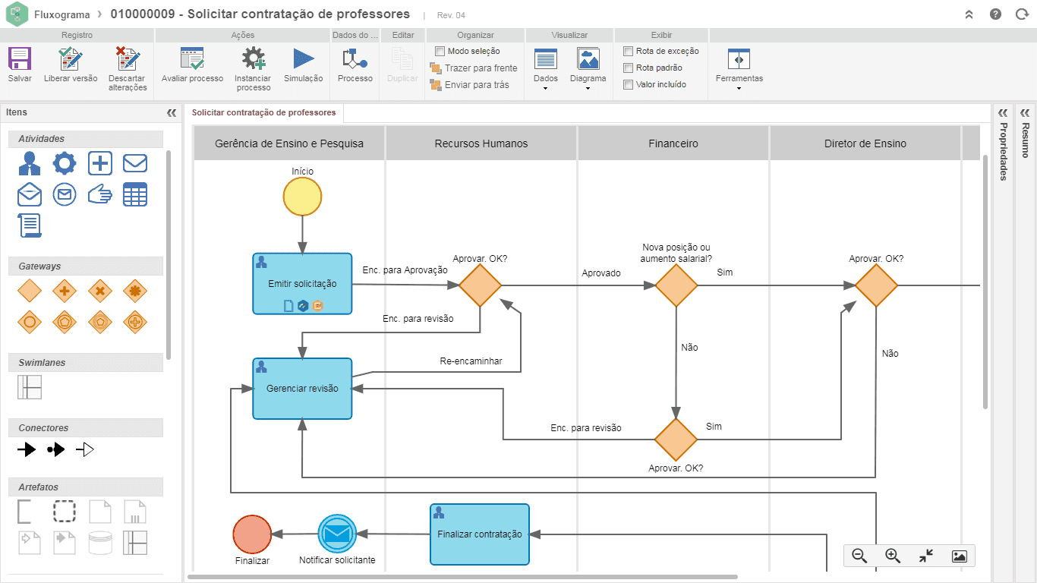This screenshot has height=583, width=1037.
Task: Click the Fluxograma breadcrumb
Action: pos(61,14)
